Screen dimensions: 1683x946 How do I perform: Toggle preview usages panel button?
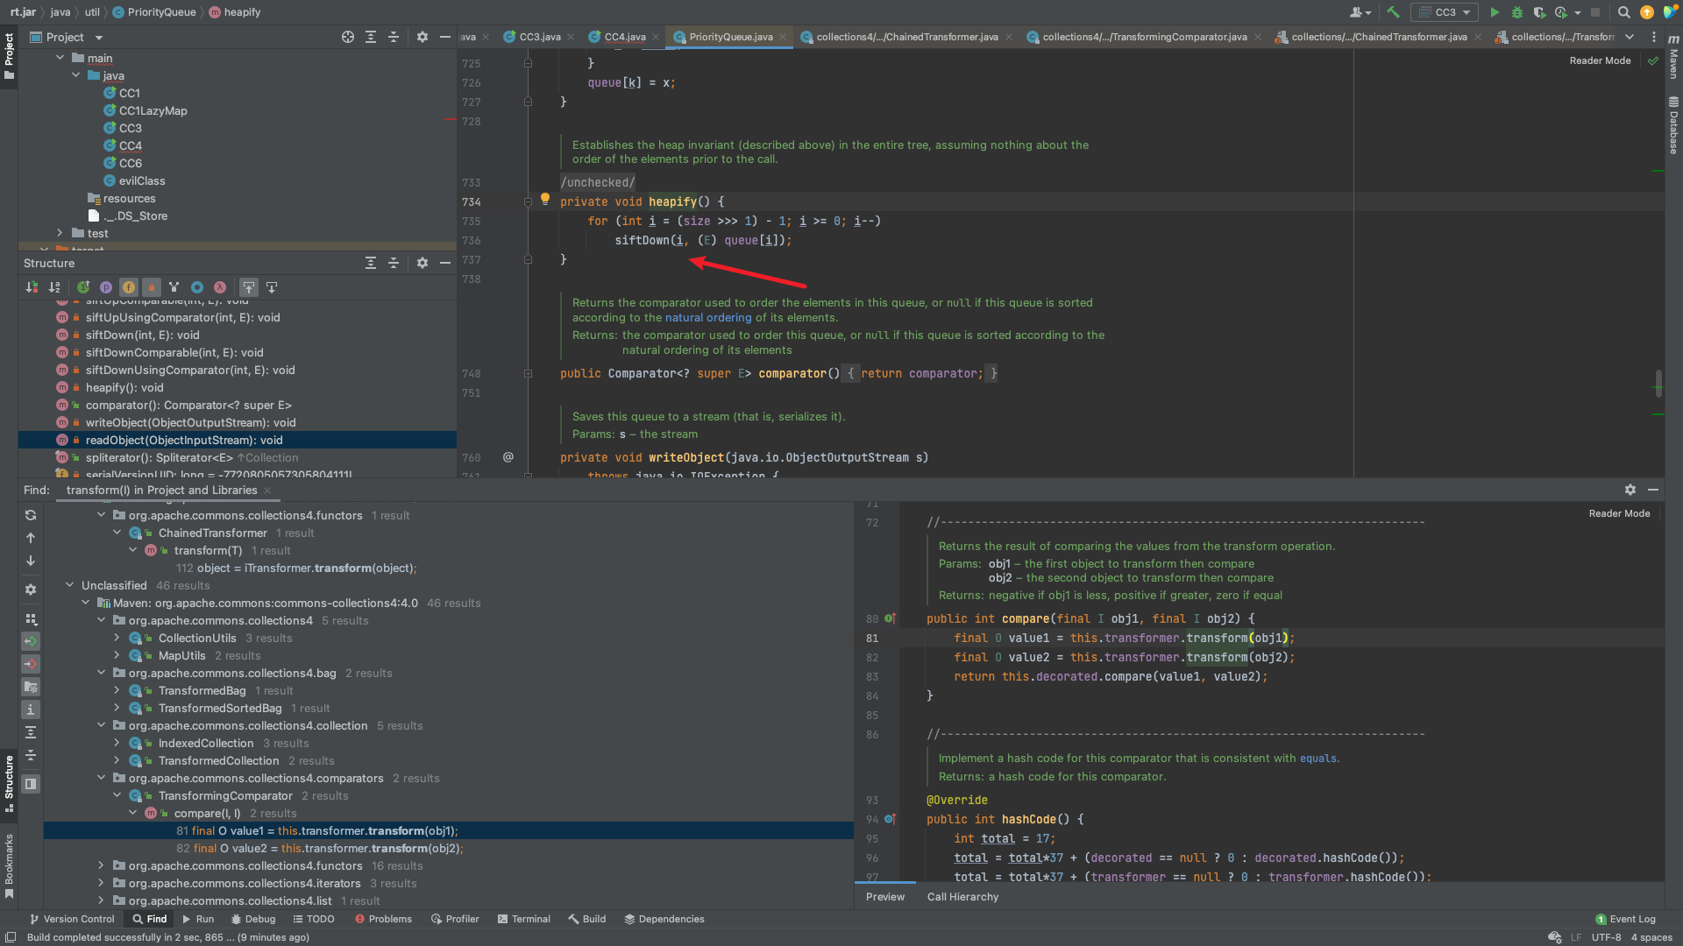(31, 784)
